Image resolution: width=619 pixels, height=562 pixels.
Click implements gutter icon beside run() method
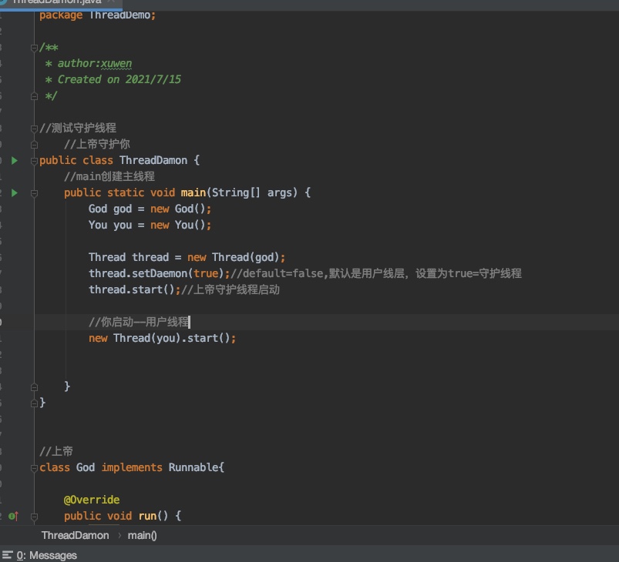click(13, 516)
